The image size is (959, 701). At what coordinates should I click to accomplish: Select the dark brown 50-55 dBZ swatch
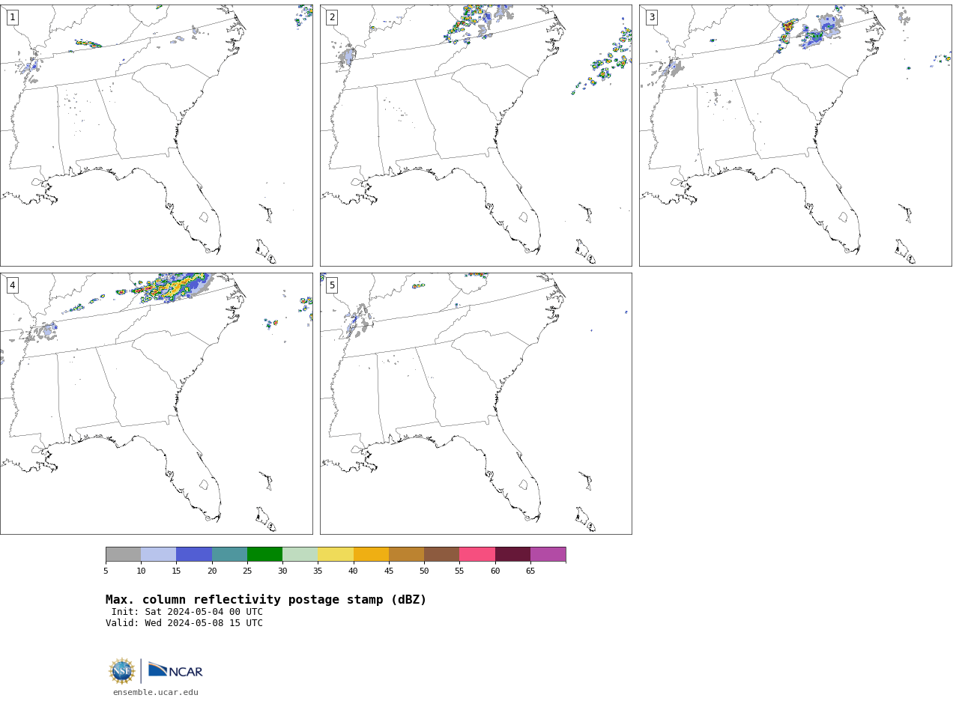click(442, 554)
